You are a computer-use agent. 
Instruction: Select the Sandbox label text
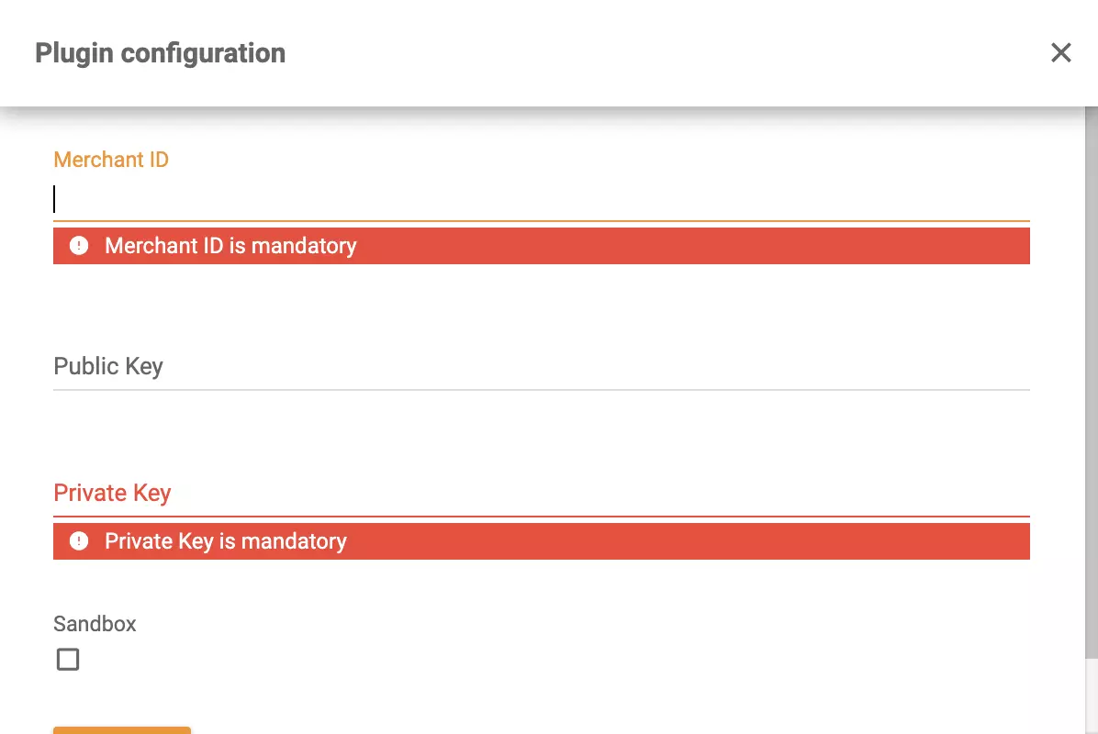click(x=95, y=624)
